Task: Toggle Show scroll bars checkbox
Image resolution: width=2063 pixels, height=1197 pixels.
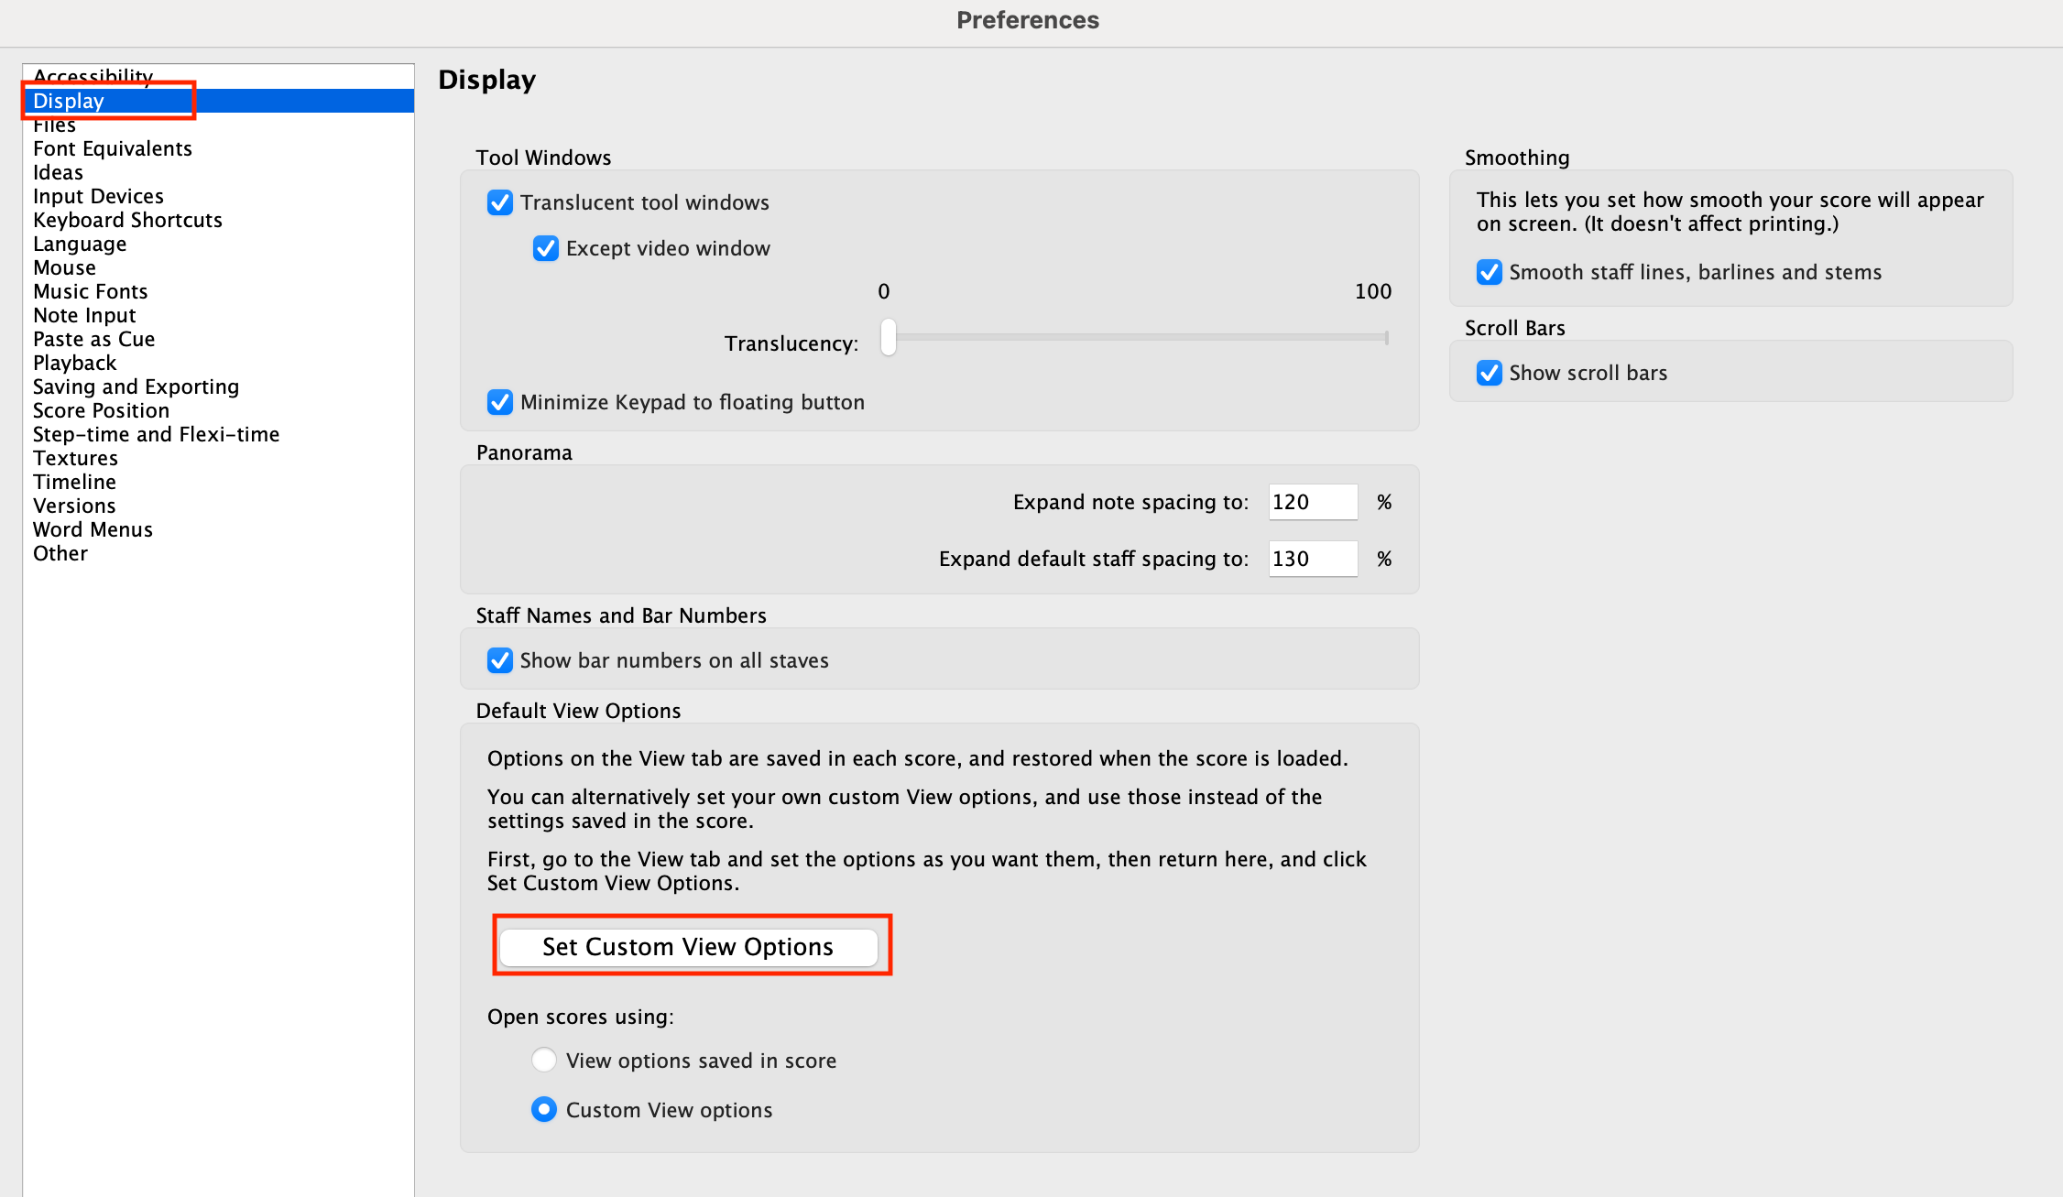Action: pos(1490,373)
